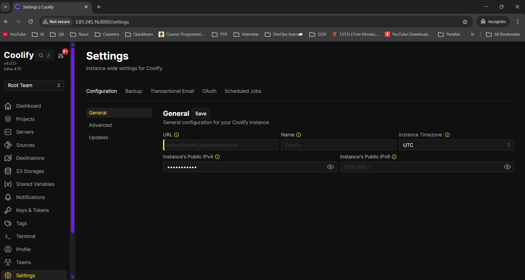This screenshot has height=280, width=525.
Task: Go to Advanced settings section
Action: click(100, 125)
